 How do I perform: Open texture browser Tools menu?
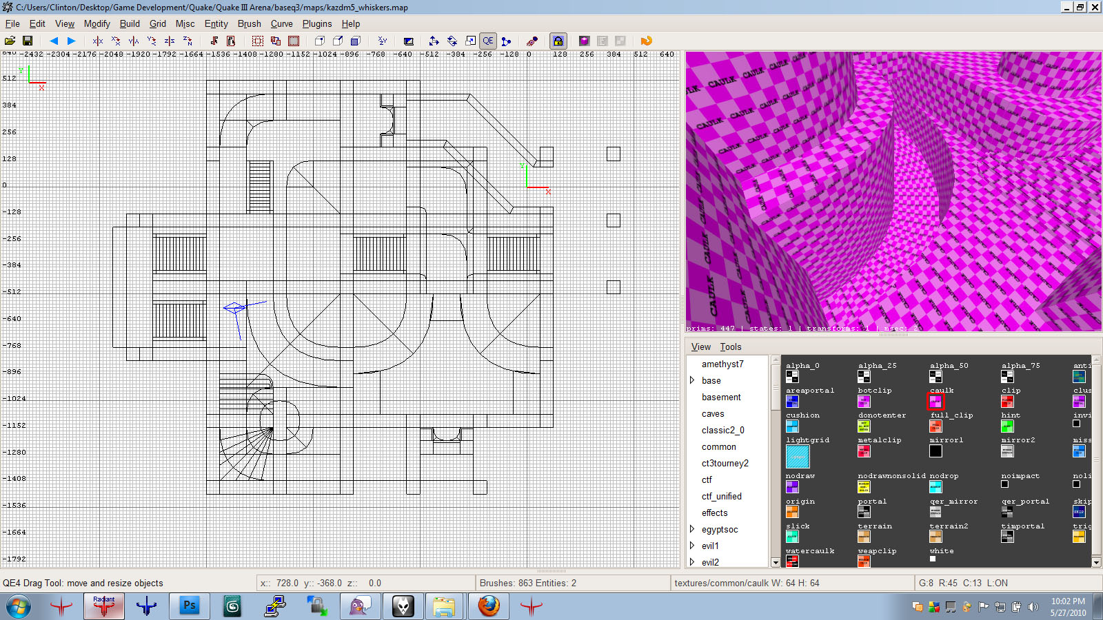731,347
